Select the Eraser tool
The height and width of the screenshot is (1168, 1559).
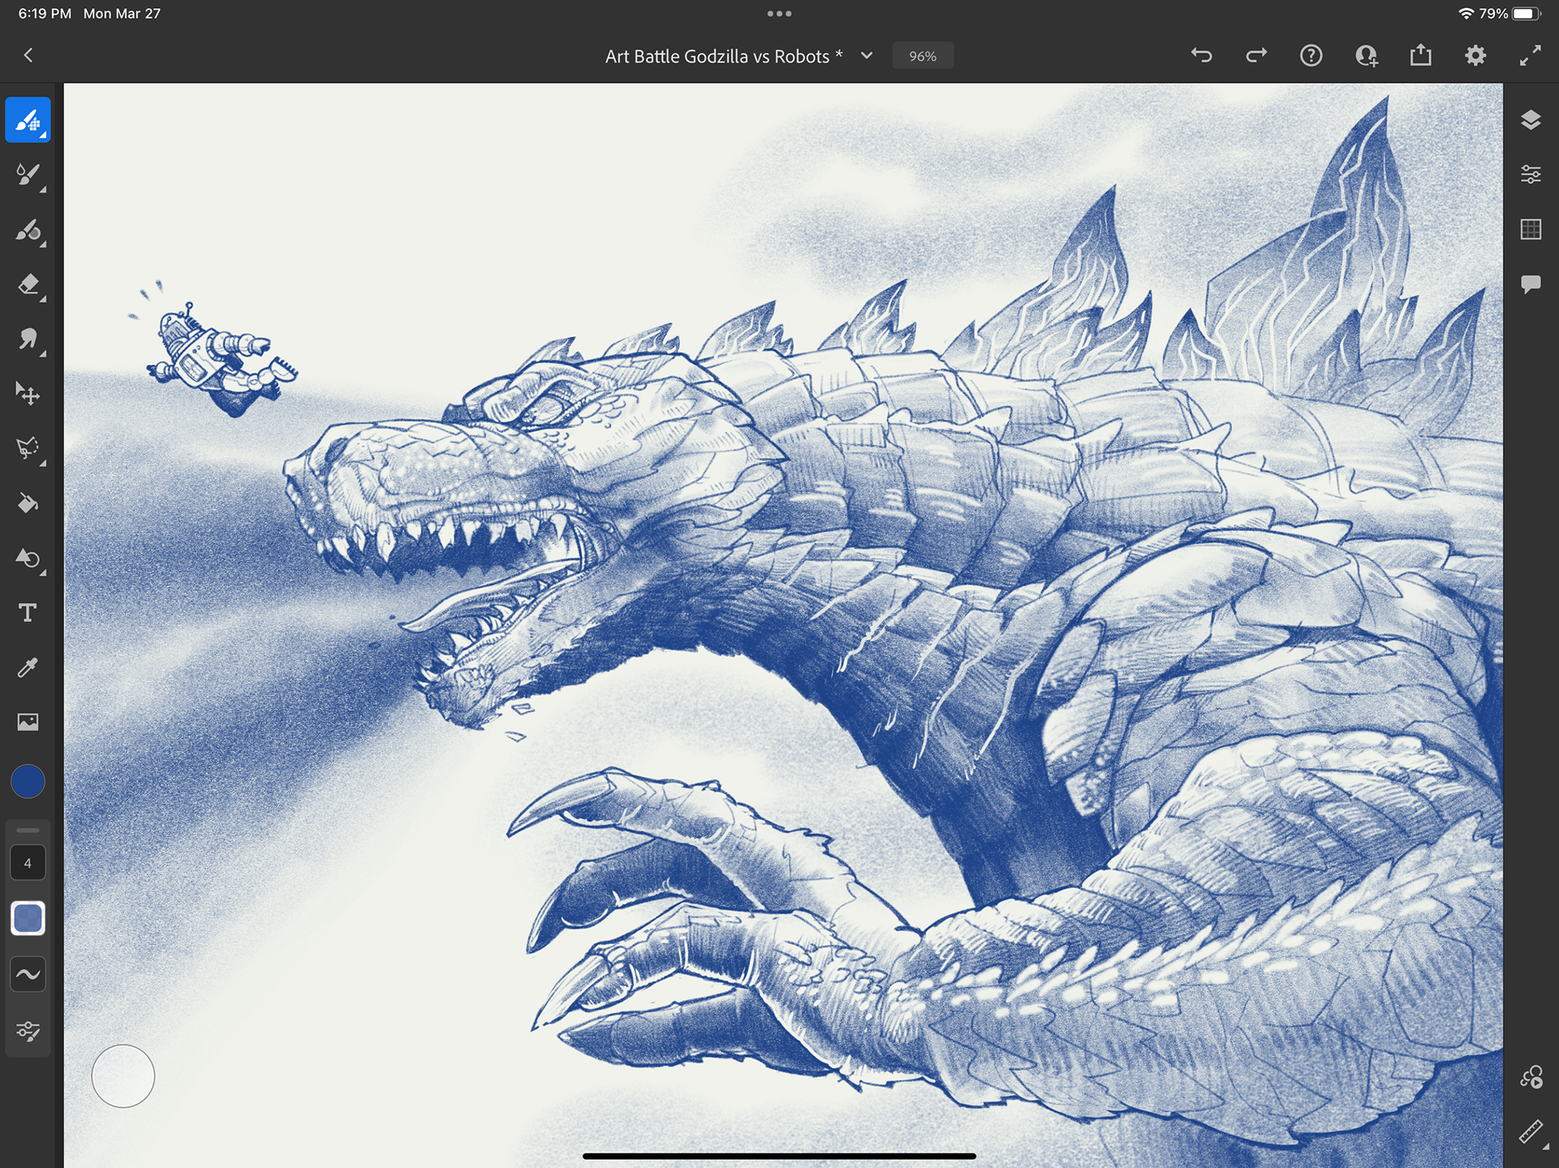(x=28, y=284)
